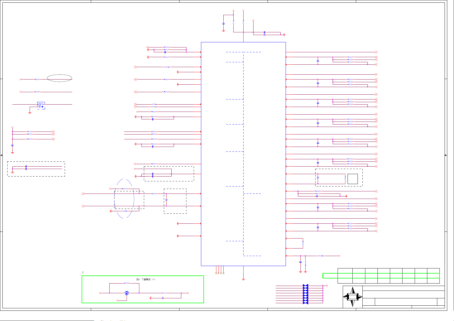454x321 pixels.
Task: Click the right output terminal of the MOSFET circuit
Action: pyautogui.click(x=188, y=293)
